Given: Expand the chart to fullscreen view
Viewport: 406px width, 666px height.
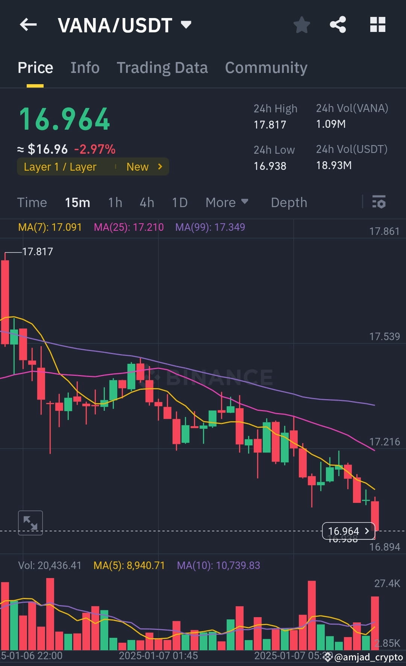Looking at the screenshot, I should (30, 522).
